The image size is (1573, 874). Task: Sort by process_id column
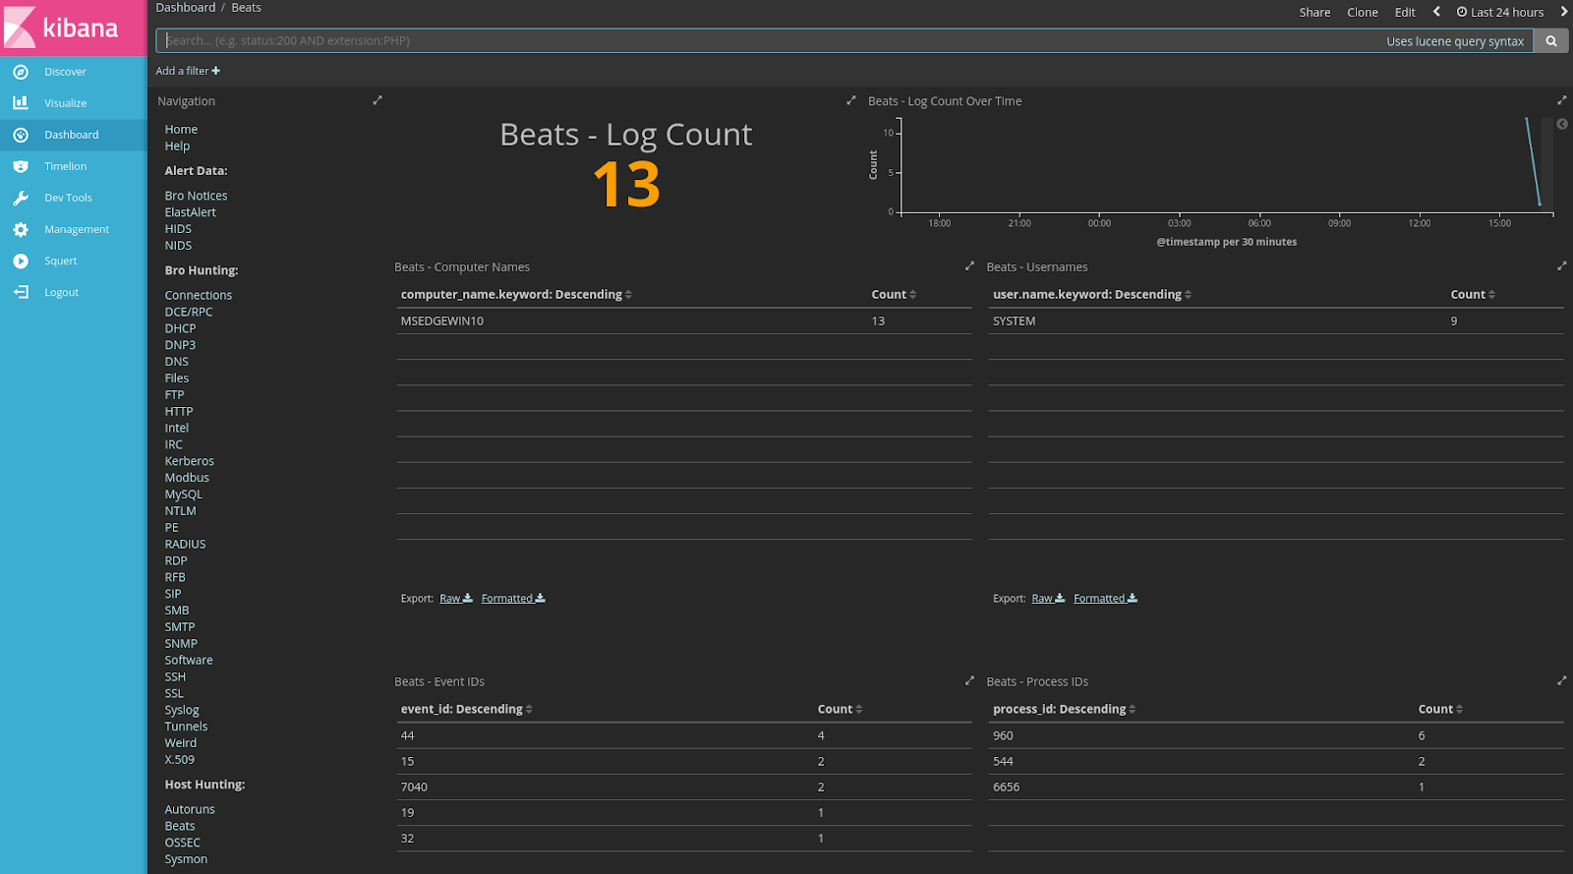pyautogui.click(x=1065, y=709)
